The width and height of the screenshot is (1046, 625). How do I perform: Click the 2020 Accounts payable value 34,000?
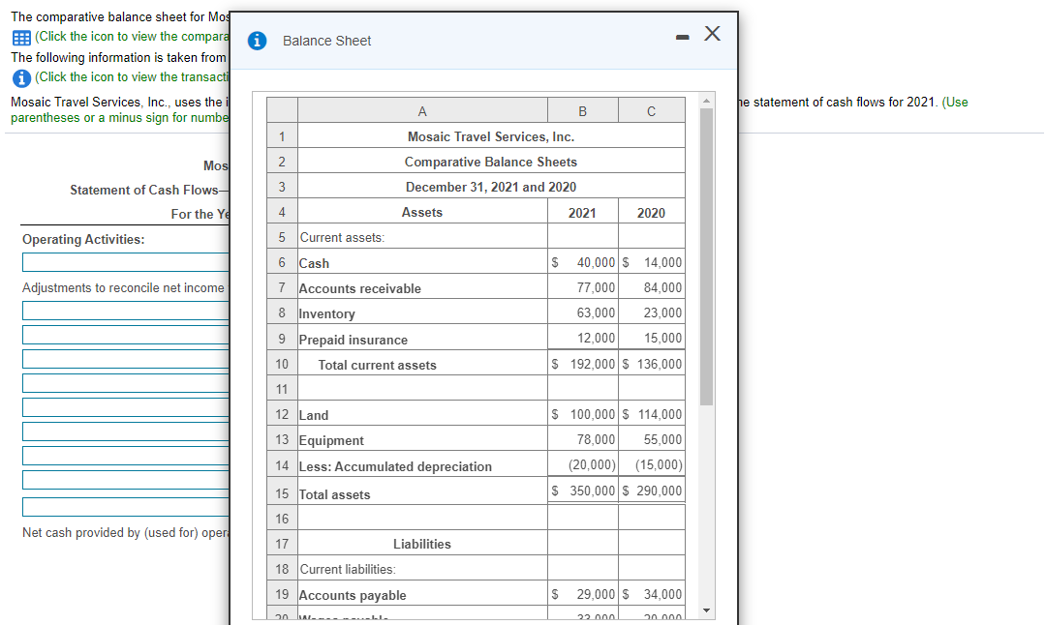coord(663,594)
